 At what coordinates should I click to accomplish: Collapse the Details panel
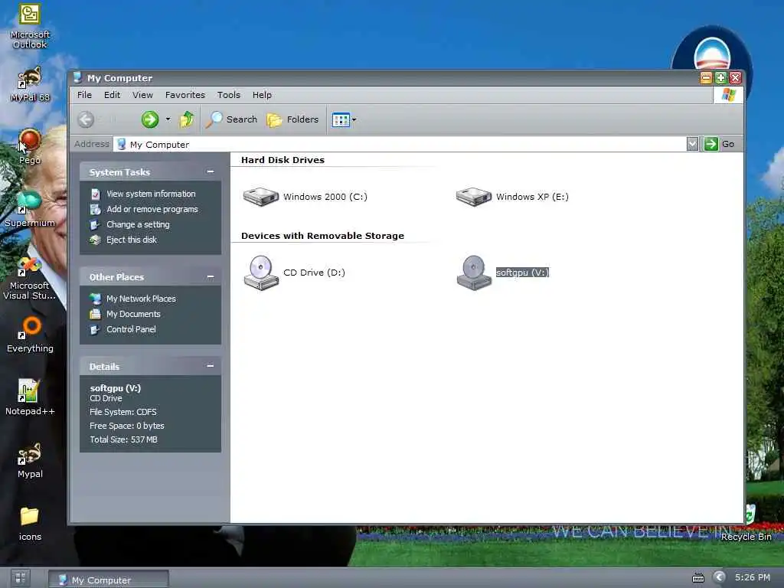tap(211, 366)
